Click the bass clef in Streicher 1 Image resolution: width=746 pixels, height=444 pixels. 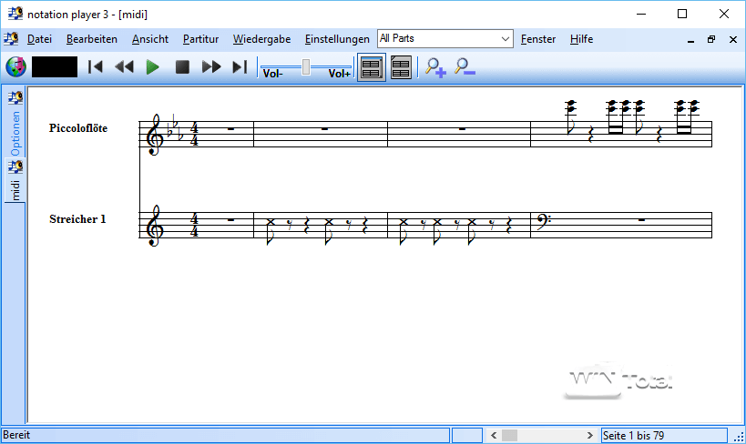543,222
